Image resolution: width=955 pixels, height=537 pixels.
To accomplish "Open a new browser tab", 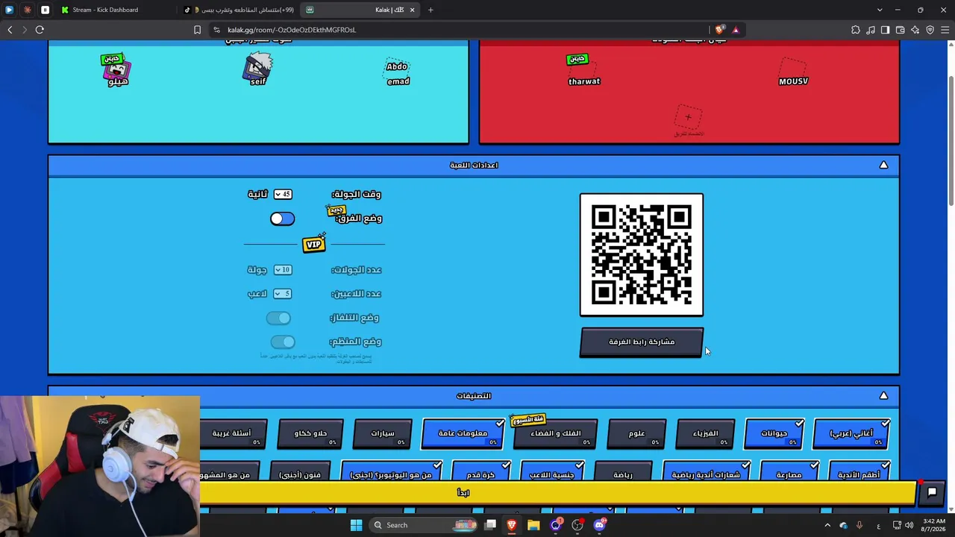I will [x=430, y=10].
